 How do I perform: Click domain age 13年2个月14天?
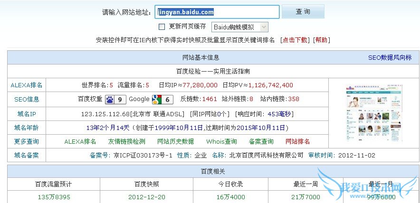pos(108,128)
